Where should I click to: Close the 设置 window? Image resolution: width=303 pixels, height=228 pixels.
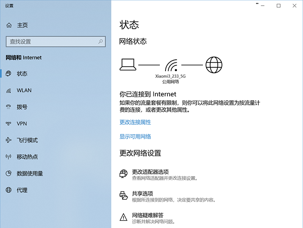click(x=294, y=6)
